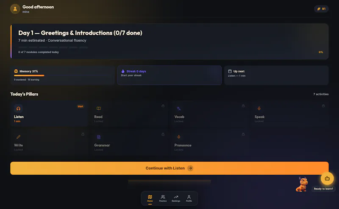339x209 pixels.
Task: Click the 7 min estimated subtitle text
Action: point(52,40)
